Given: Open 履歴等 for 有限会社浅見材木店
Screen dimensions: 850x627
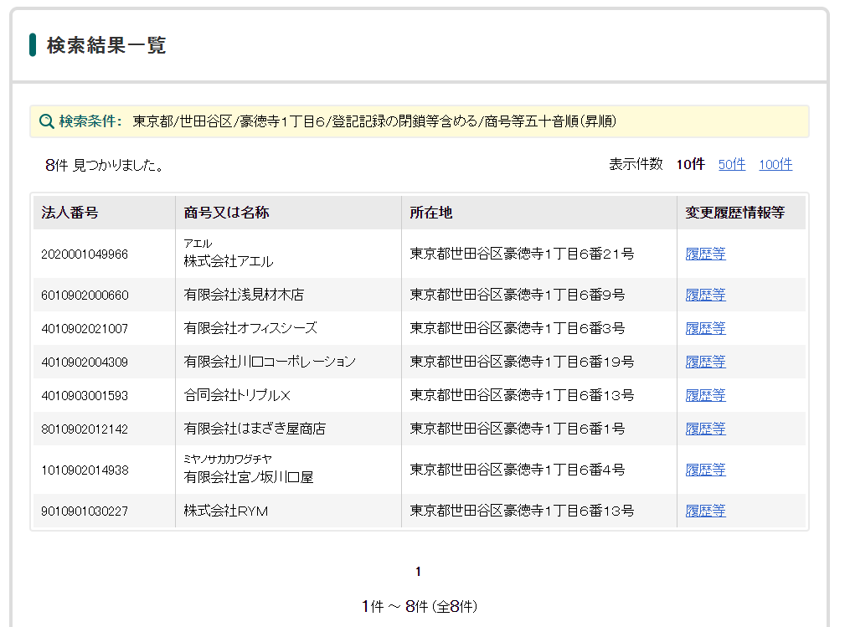Looking at the screenshot, I should pyautogui.click(x=705, y=295).
